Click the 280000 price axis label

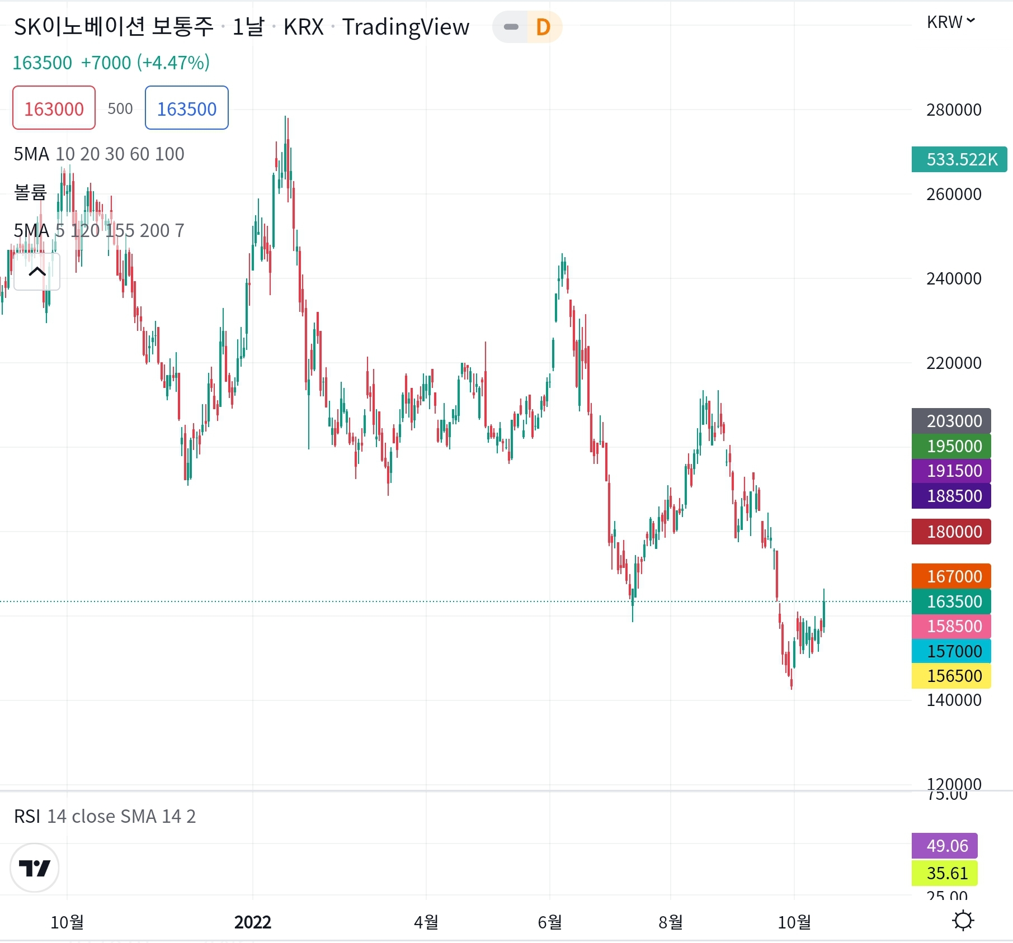click(954, 110)
